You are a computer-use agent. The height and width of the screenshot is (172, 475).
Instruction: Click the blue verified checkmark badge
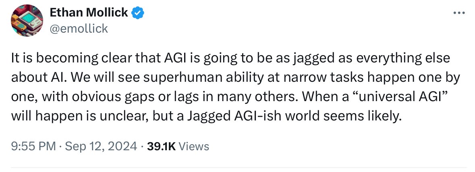coord(138,13)
